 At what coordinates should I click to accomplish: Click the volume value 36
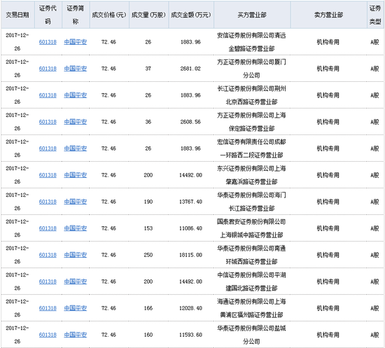[x=148, y=122]
